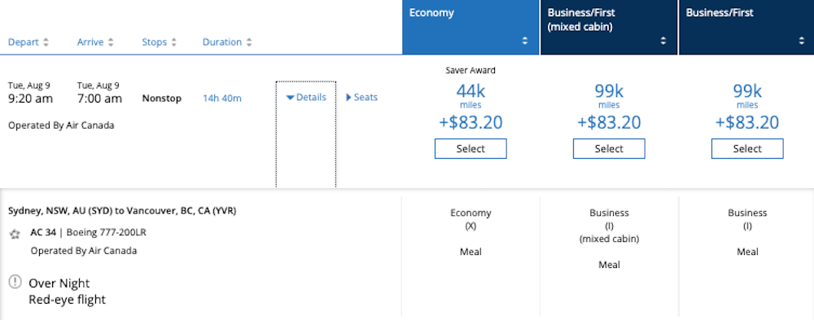Sort flights by Arrive column
Screen dimensions: 814x320
click(x=95, y=42)
